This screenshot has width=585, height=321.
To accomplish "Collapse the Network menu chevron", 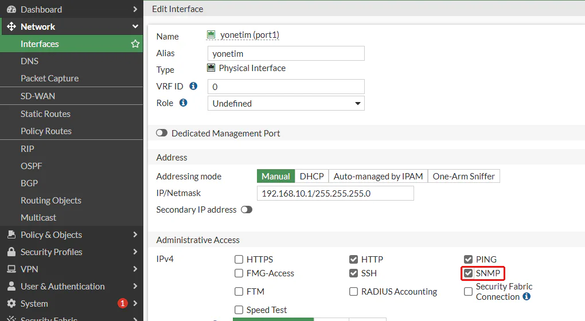I will tap(135, 26).
